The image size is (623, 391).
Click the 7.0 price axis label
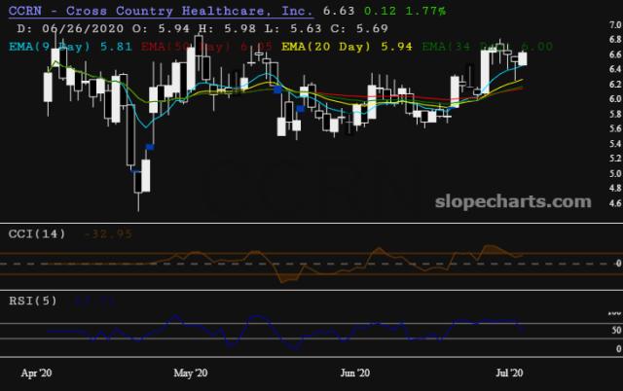coord(615,24)
